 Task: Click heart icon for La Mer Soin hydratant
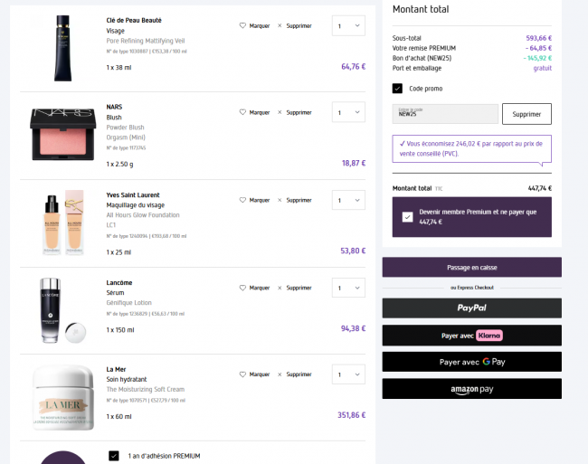pos(242,374)
